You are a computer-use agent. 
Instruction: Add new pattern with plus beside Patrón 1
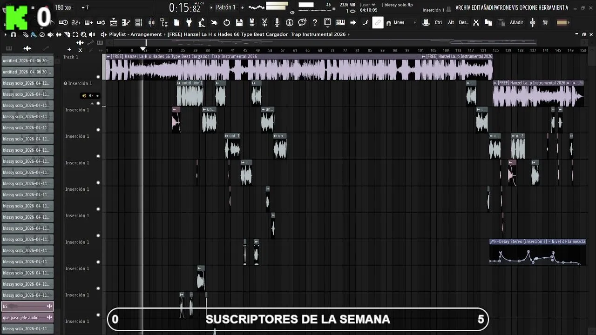pos(242,7)
